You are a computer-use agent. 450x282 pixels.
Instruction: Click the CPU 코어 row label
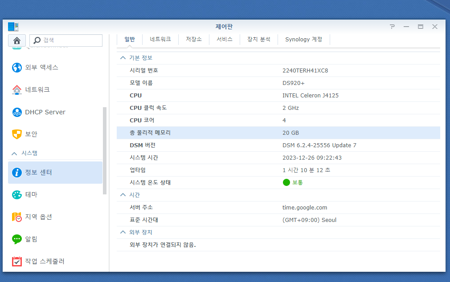coord(142,121)
